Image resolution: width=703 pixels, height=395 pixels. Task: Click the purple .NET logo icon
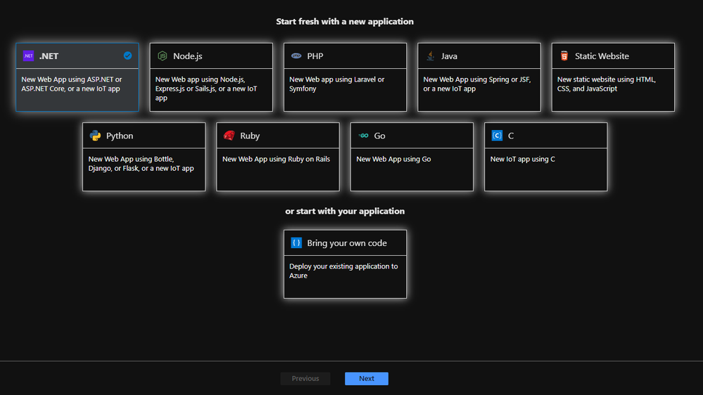[x=28, y=56]
